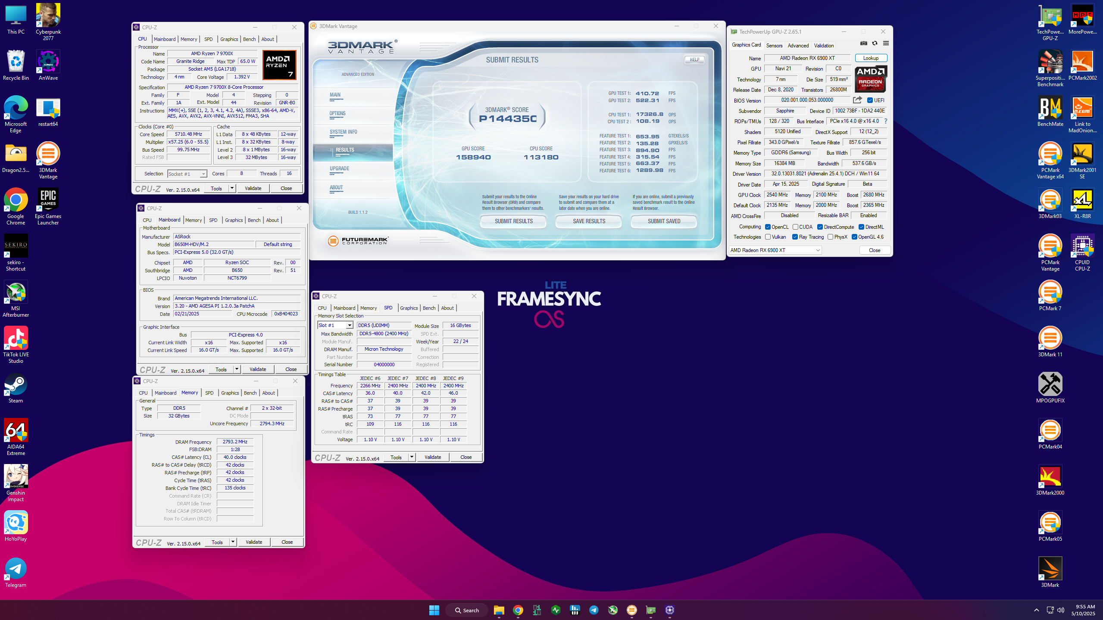Open the BenchMate desktop icon
The width and height of the screenshot is (1103, 620).
pos(1050,112)
